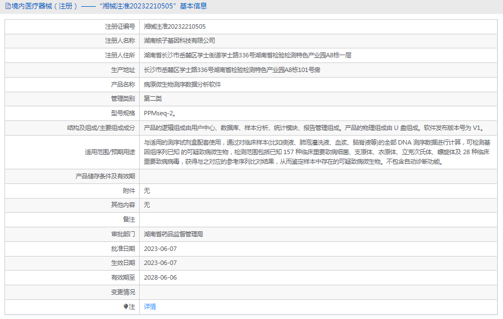Click the 生产地址 label
This screenshot has height=319, width=503.
point(123,70)
